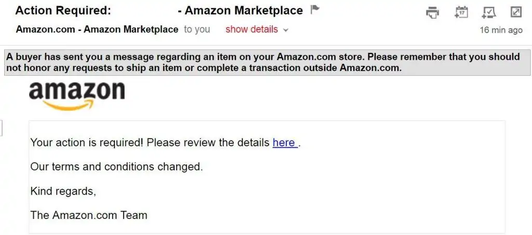Click the 'to you' recipient text
532x235 pixels.
point(197,30)
